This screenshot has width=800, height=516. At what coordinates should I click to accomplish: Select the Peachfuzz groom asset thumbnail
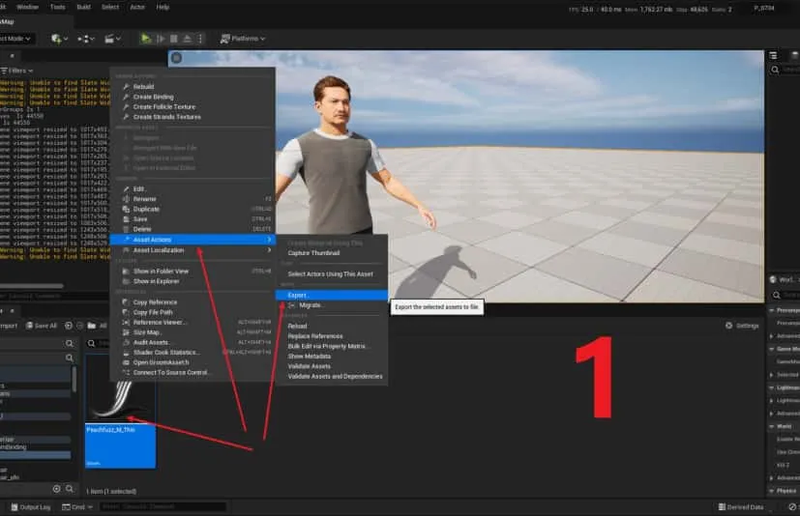click(x=120, y=412)
